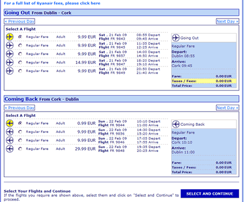This screenshot has height=202, width=244.
Task: Click the plane icon for flight FR 9846
Action: tap(10, 140)
